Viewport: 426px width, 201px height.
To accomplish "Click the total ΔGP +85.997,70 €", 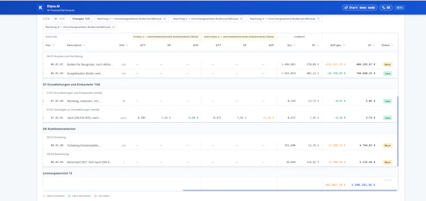I will [335, 185].
